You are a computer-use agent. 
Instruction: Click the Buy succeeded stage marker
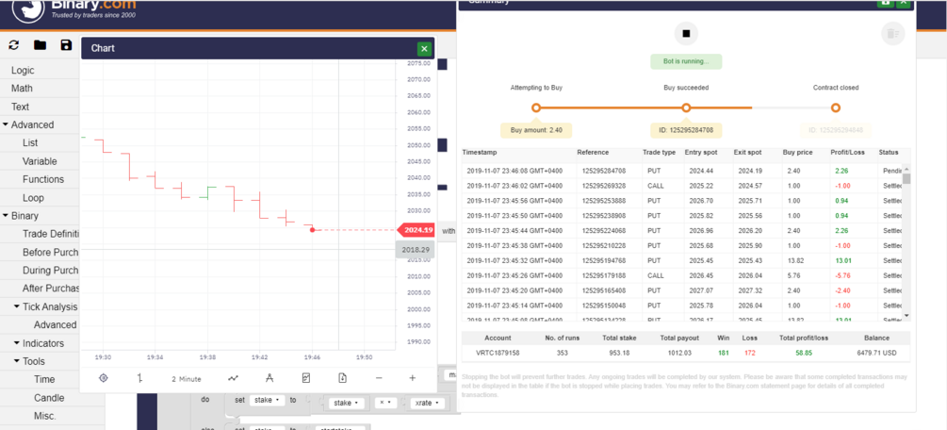point(686,107)
